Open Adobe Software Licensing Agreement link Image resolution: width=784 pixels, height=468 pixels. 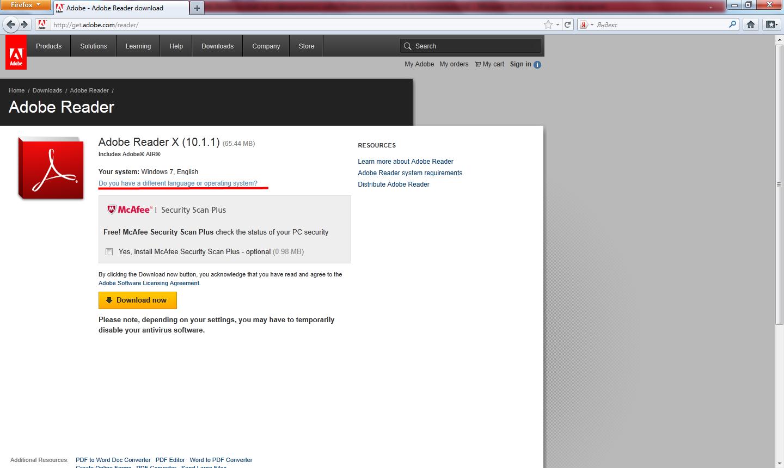point(149,283)
